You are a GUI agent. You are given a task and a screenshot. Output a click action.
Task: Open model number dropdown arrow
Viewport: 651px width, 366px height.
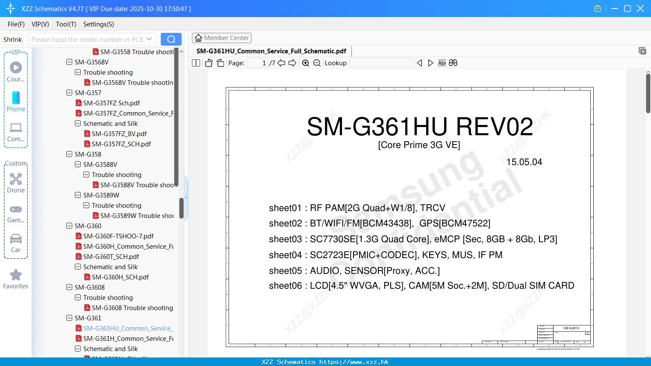(x=149, y=39)
